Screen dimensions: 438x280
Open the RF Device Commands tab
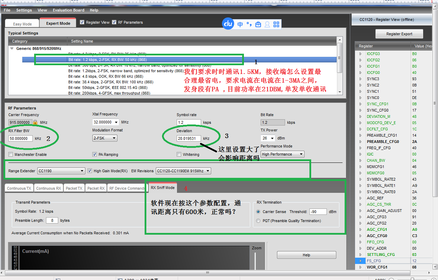127,188
